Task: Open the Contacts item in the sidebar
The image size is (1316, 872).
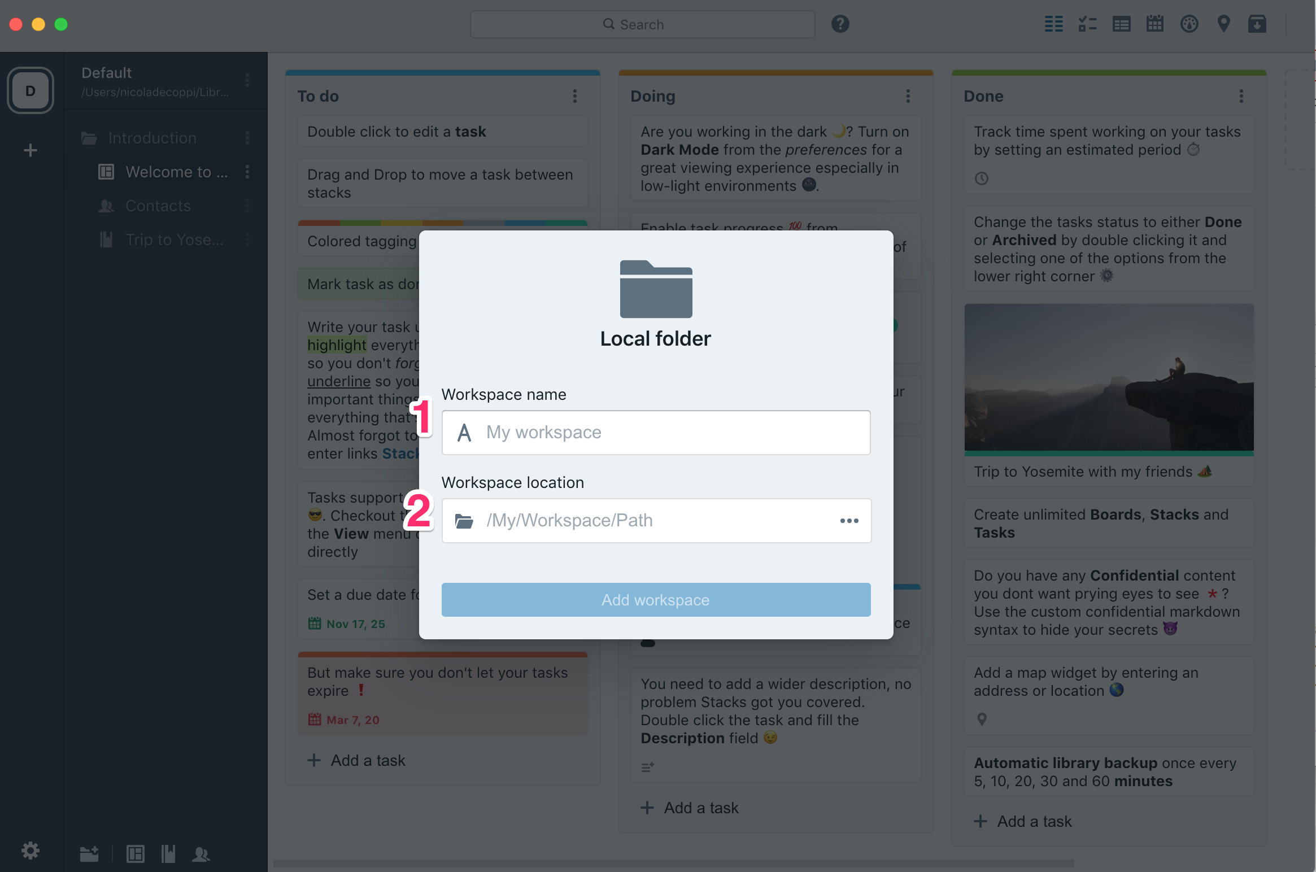Action: [x=158, y=206]
